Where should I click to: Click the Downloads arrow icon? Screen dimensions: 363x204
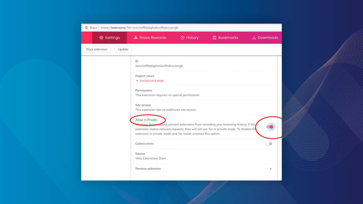click(254, 38)
